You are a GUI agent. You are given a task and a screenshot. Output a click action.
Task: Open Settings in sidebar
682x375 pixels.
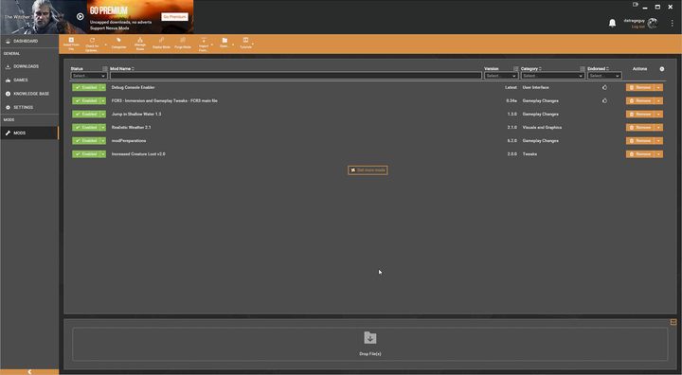(x=29, y=107)
